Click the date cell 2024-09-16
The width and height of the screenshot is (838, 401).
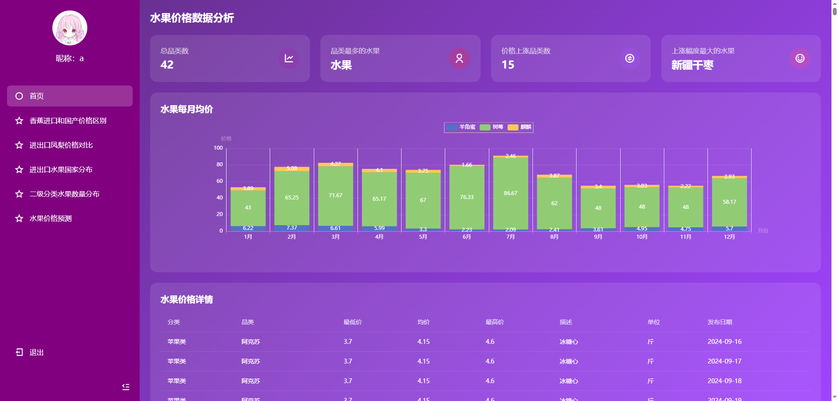click(x=725, y=342)
